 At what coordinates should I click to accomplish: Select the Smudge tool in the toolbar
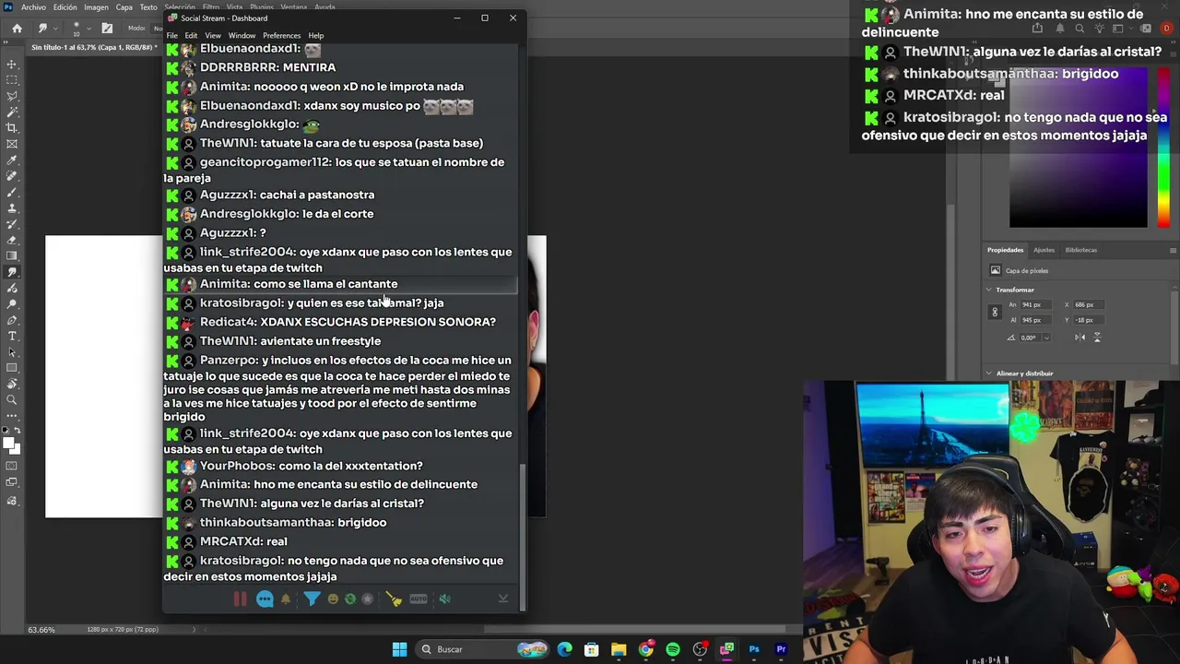[12, 272]
